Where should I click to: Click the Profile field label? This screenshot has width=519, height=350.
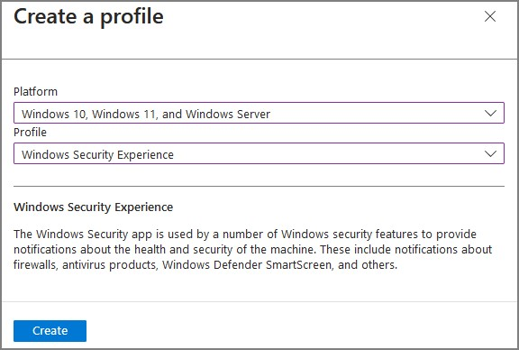pos(30,133)
